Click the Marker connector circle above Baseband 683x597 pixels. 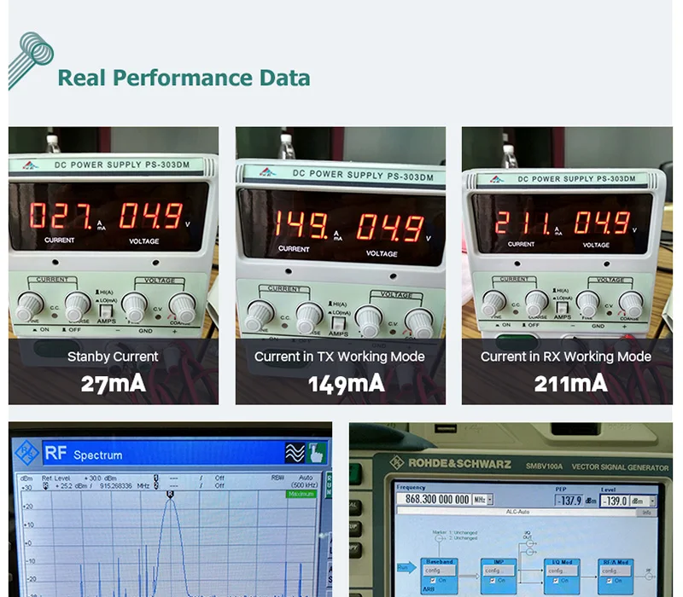pos(440,538)
